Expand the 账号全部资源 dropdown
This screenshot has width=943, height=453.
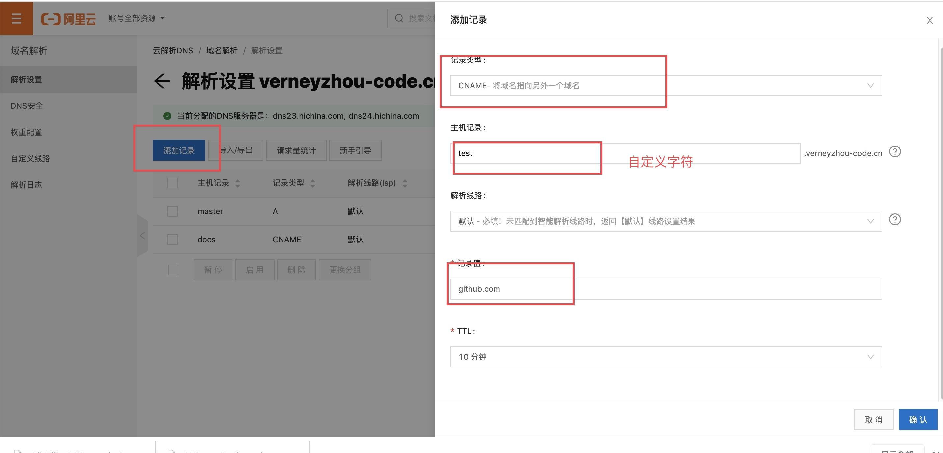coord(136,18)
